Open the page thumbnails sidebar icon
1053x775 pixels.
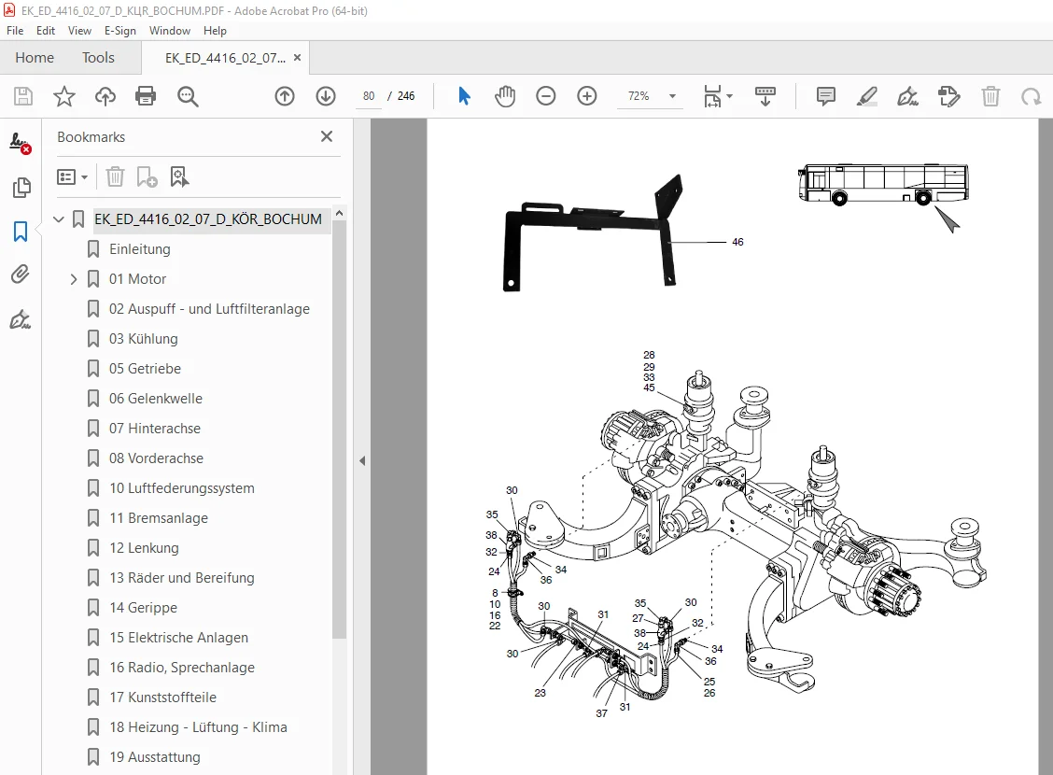coord(21,188)
